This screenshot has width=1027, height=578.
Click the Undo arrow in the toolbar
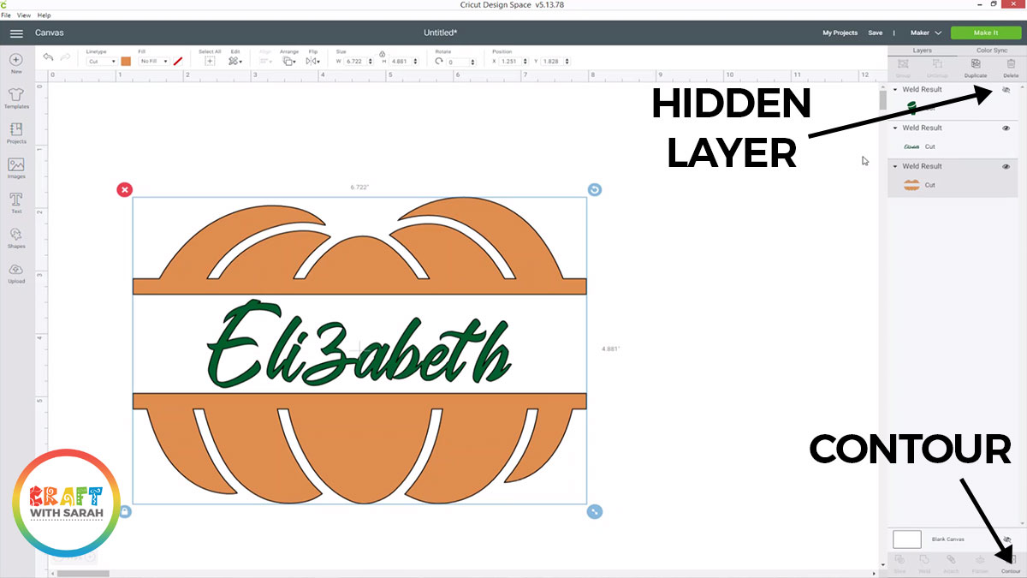(x=48, y=57)
